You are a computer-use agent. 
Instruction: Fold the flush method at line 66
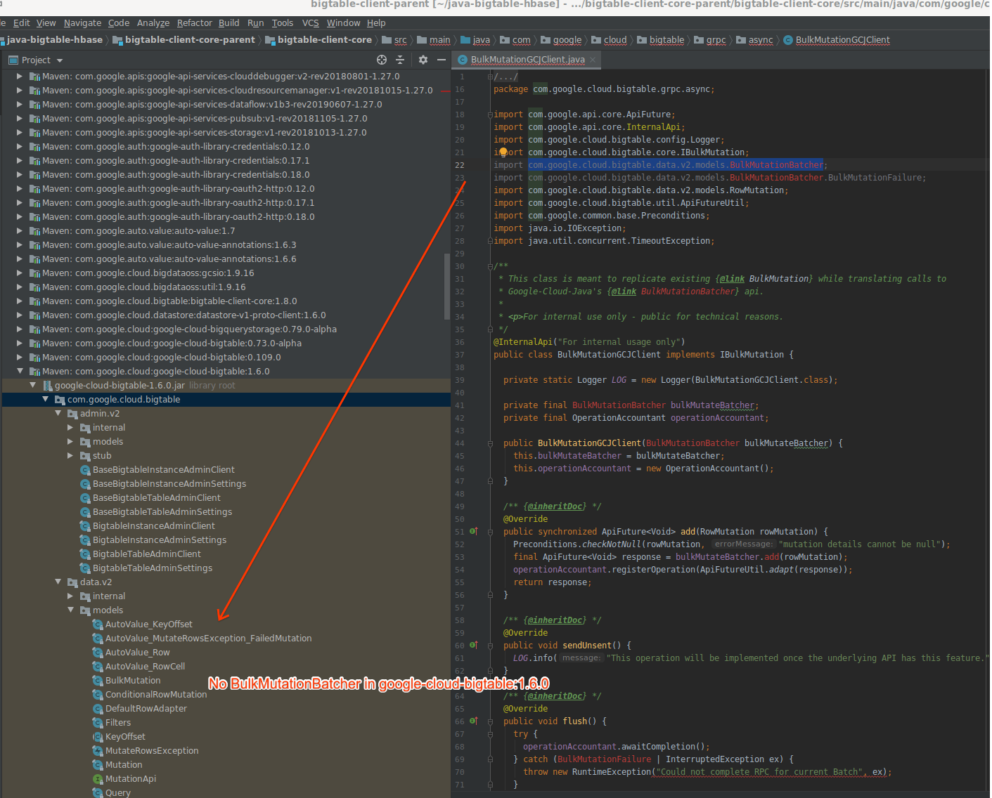490,721
